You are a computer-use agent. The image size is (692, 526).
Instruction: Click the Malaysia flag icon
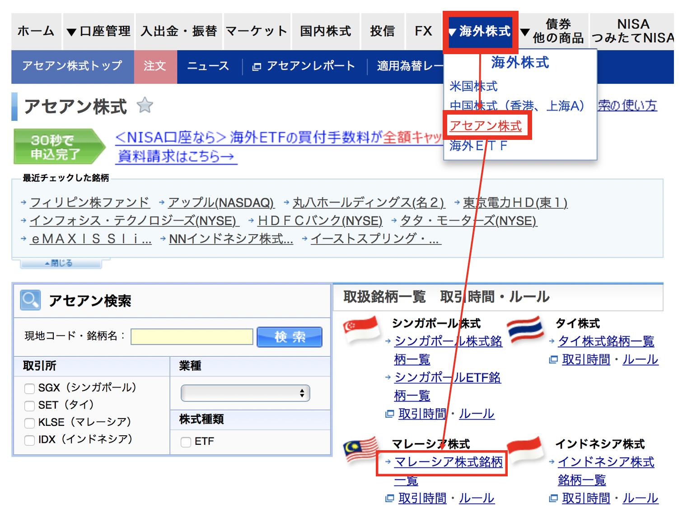(360, 449)
